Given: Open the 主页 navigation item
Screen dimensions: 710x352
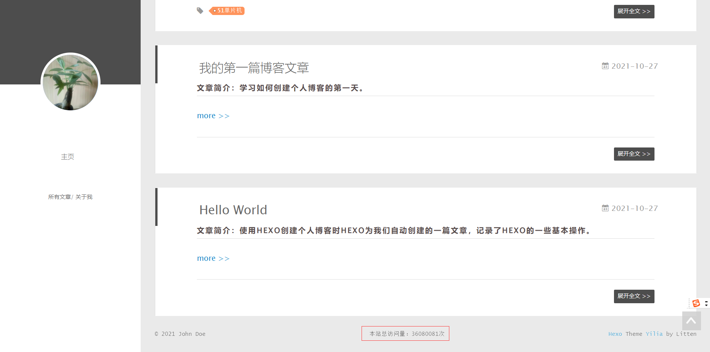Looking at the screenshot, I should click(68, 156).
